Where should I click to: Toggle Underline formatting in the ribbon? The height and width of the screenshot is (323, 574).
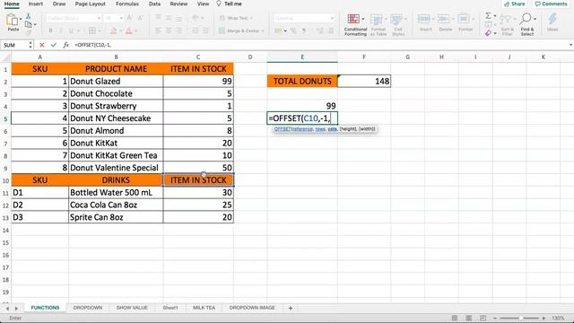(x=71, y=31)
